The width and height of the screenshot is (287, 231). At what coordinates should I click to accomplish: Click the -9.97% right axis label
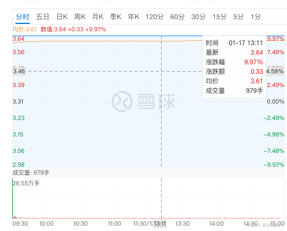click(x=274, y=165)
